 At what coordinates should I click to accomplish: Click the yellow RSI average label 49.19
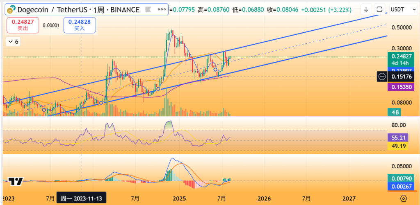(398, 146)
